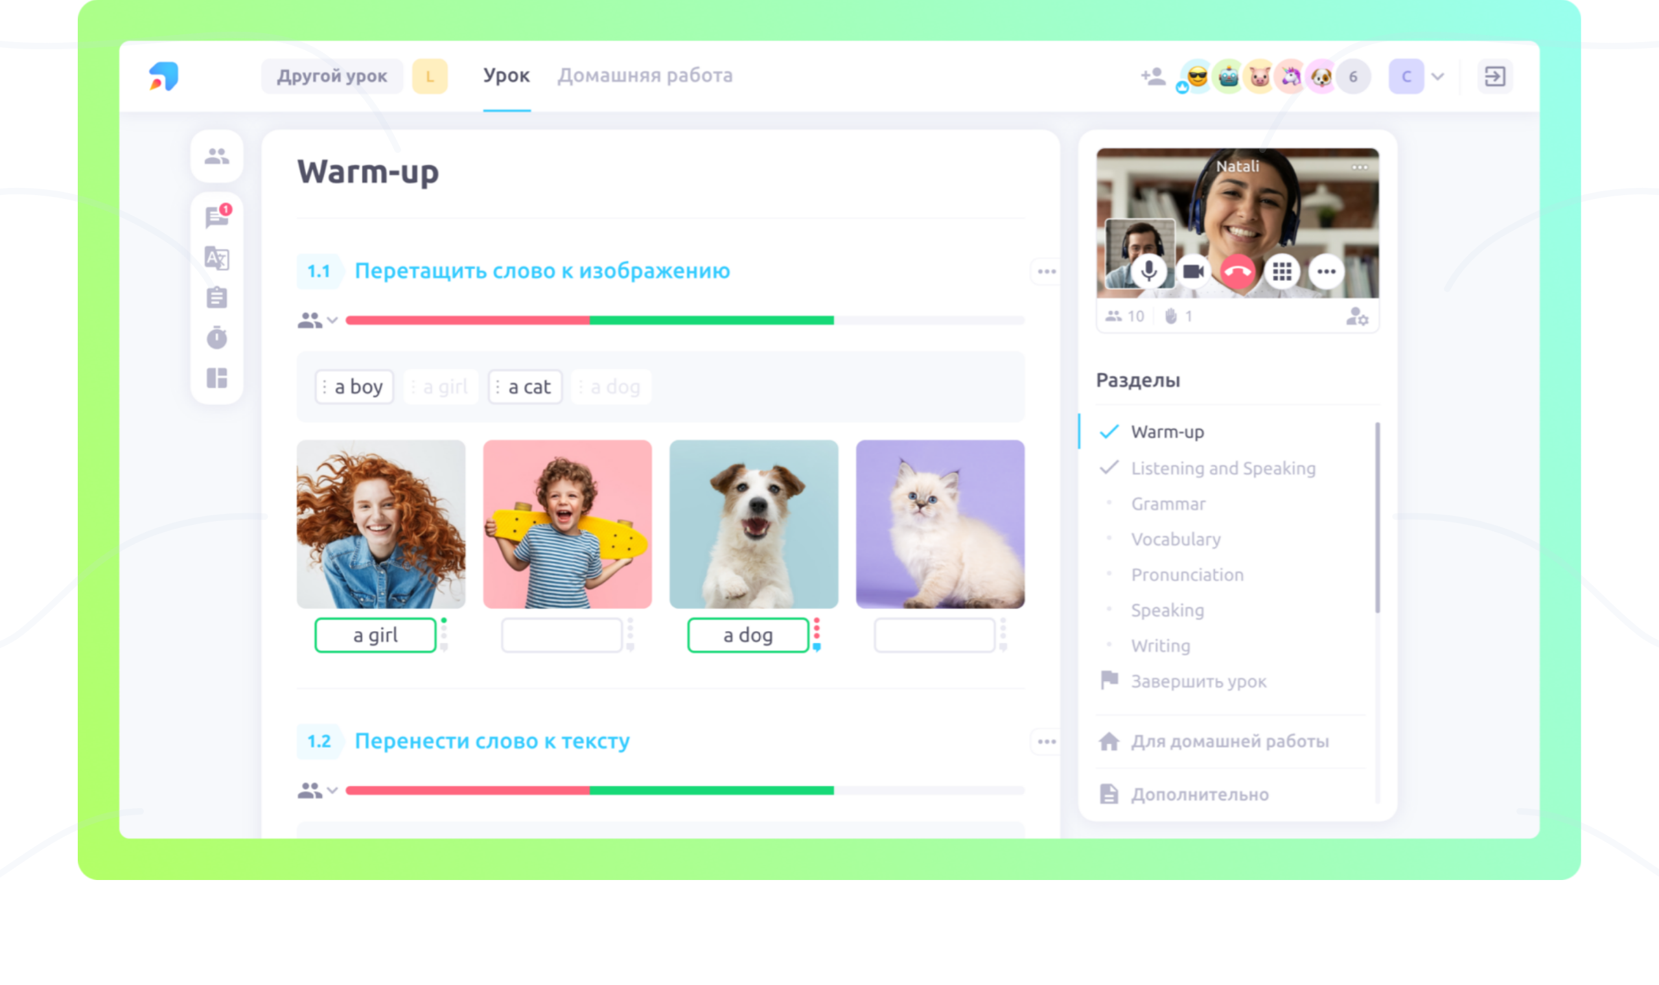The width and height of the screenshot is (1659, 985).
Task: Click the clipboard notes icon in sidebar
Action: coord(217,297)
